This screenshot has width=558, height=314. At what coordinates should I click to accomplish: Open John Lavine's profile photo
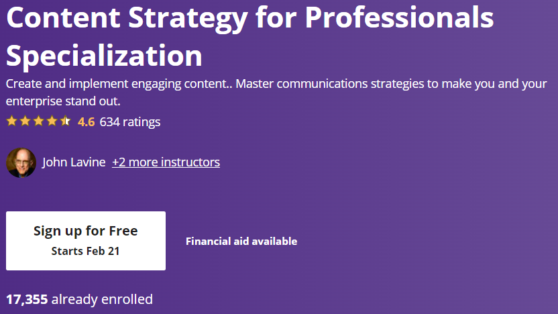[x=21, y=162]
